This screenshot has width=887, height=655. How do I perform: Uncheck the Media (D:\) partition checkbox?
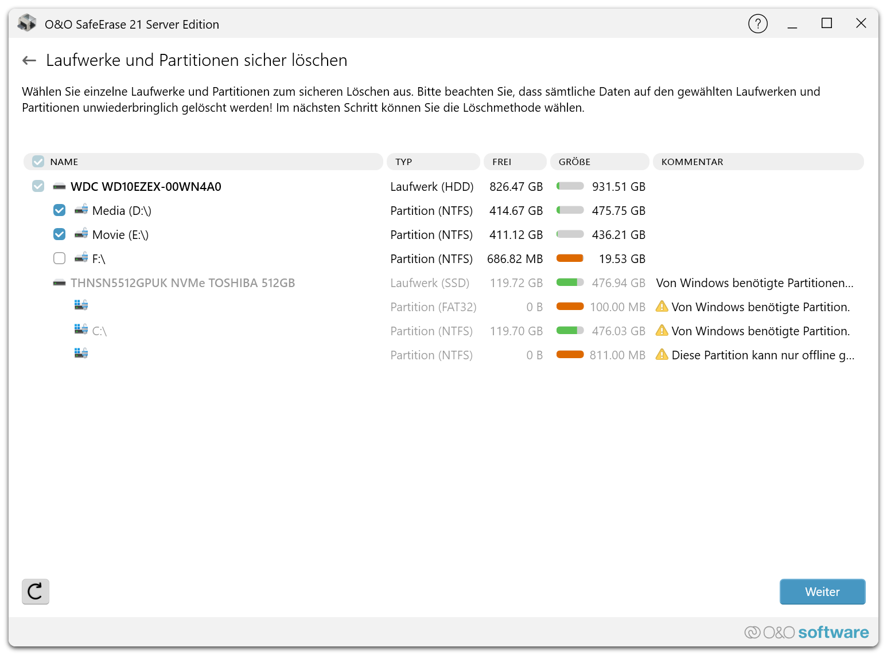(x=59, y=210)
